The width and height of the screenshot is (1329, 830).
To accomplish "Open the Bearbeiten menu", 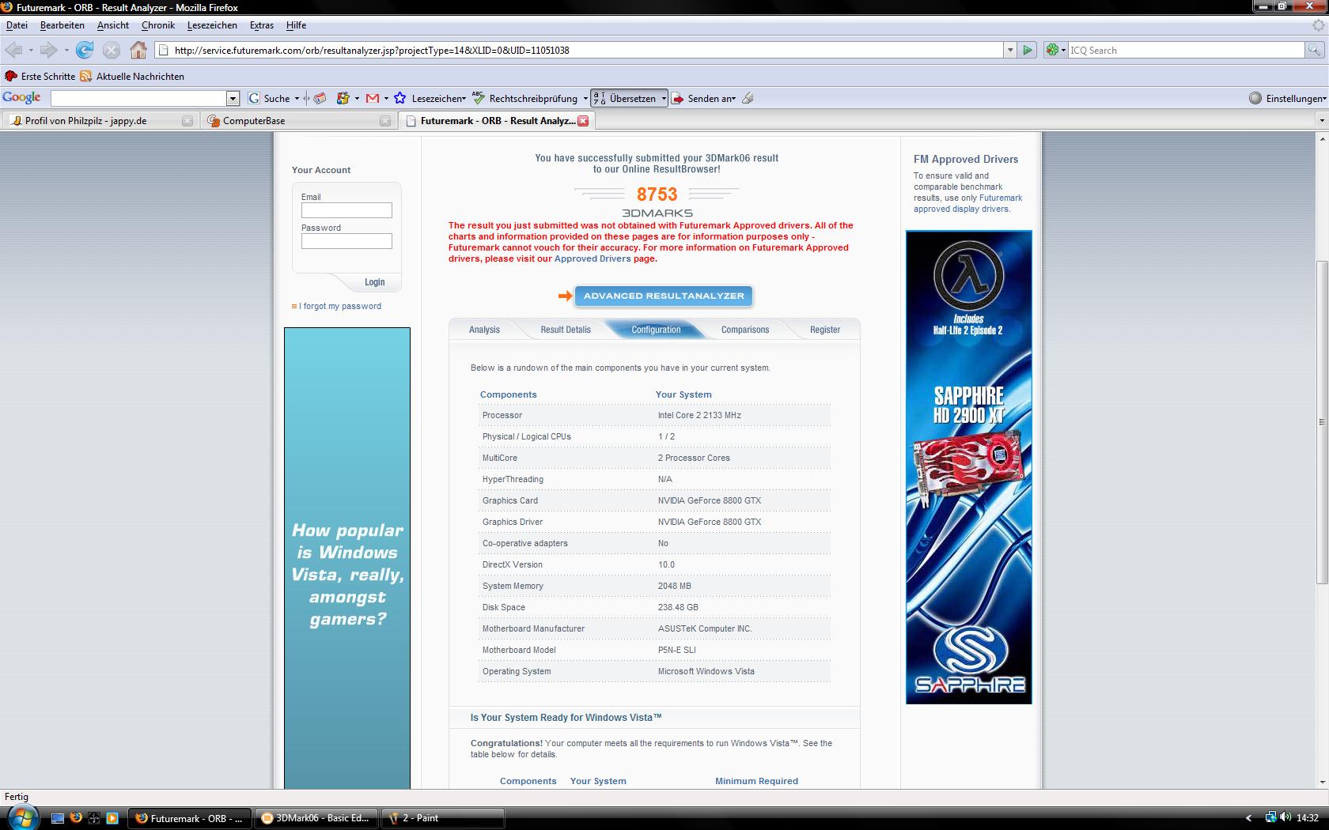I will 62,25.
